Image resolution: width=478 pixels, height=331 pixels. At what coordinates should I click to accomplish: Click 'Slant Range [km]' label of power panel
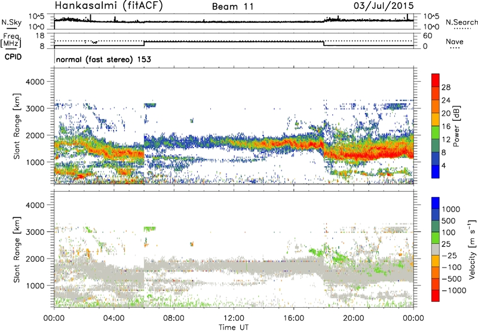(x=17, y=126)
